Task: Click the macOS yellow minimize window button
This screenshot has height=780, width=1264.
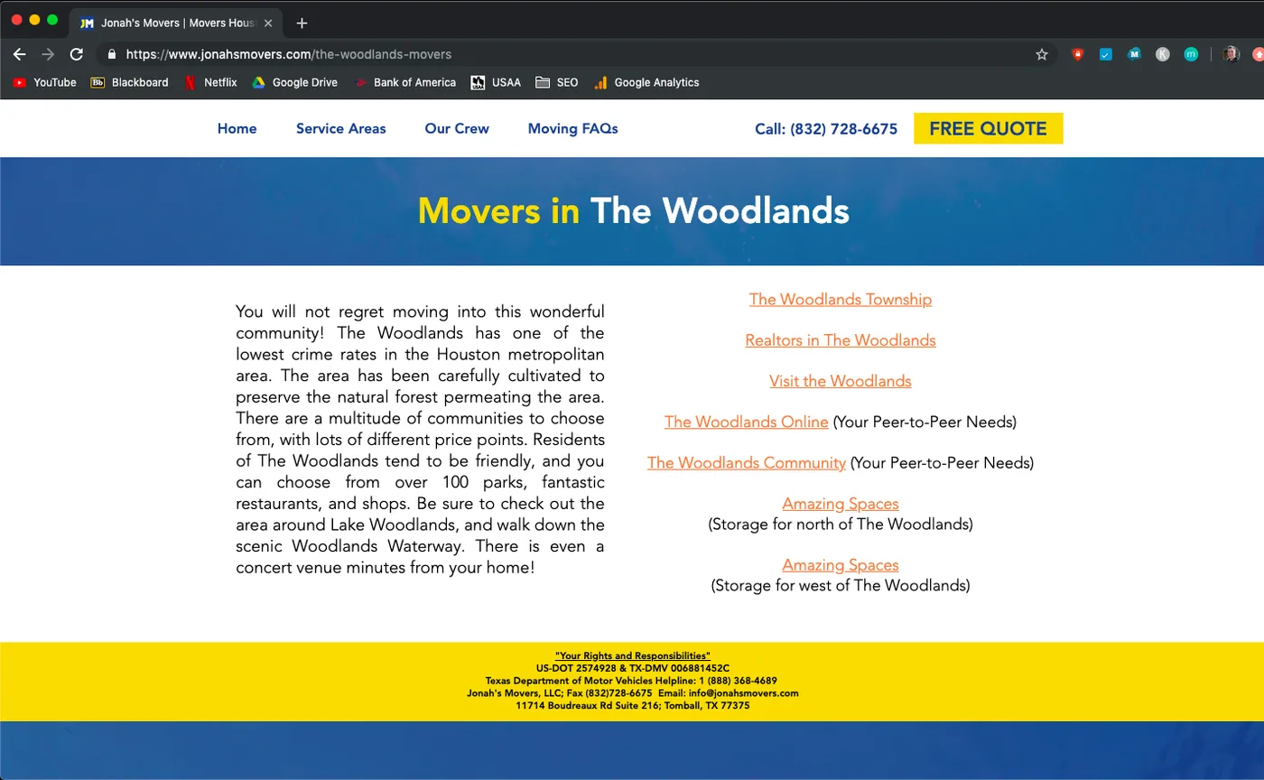Action: [34, 20]
